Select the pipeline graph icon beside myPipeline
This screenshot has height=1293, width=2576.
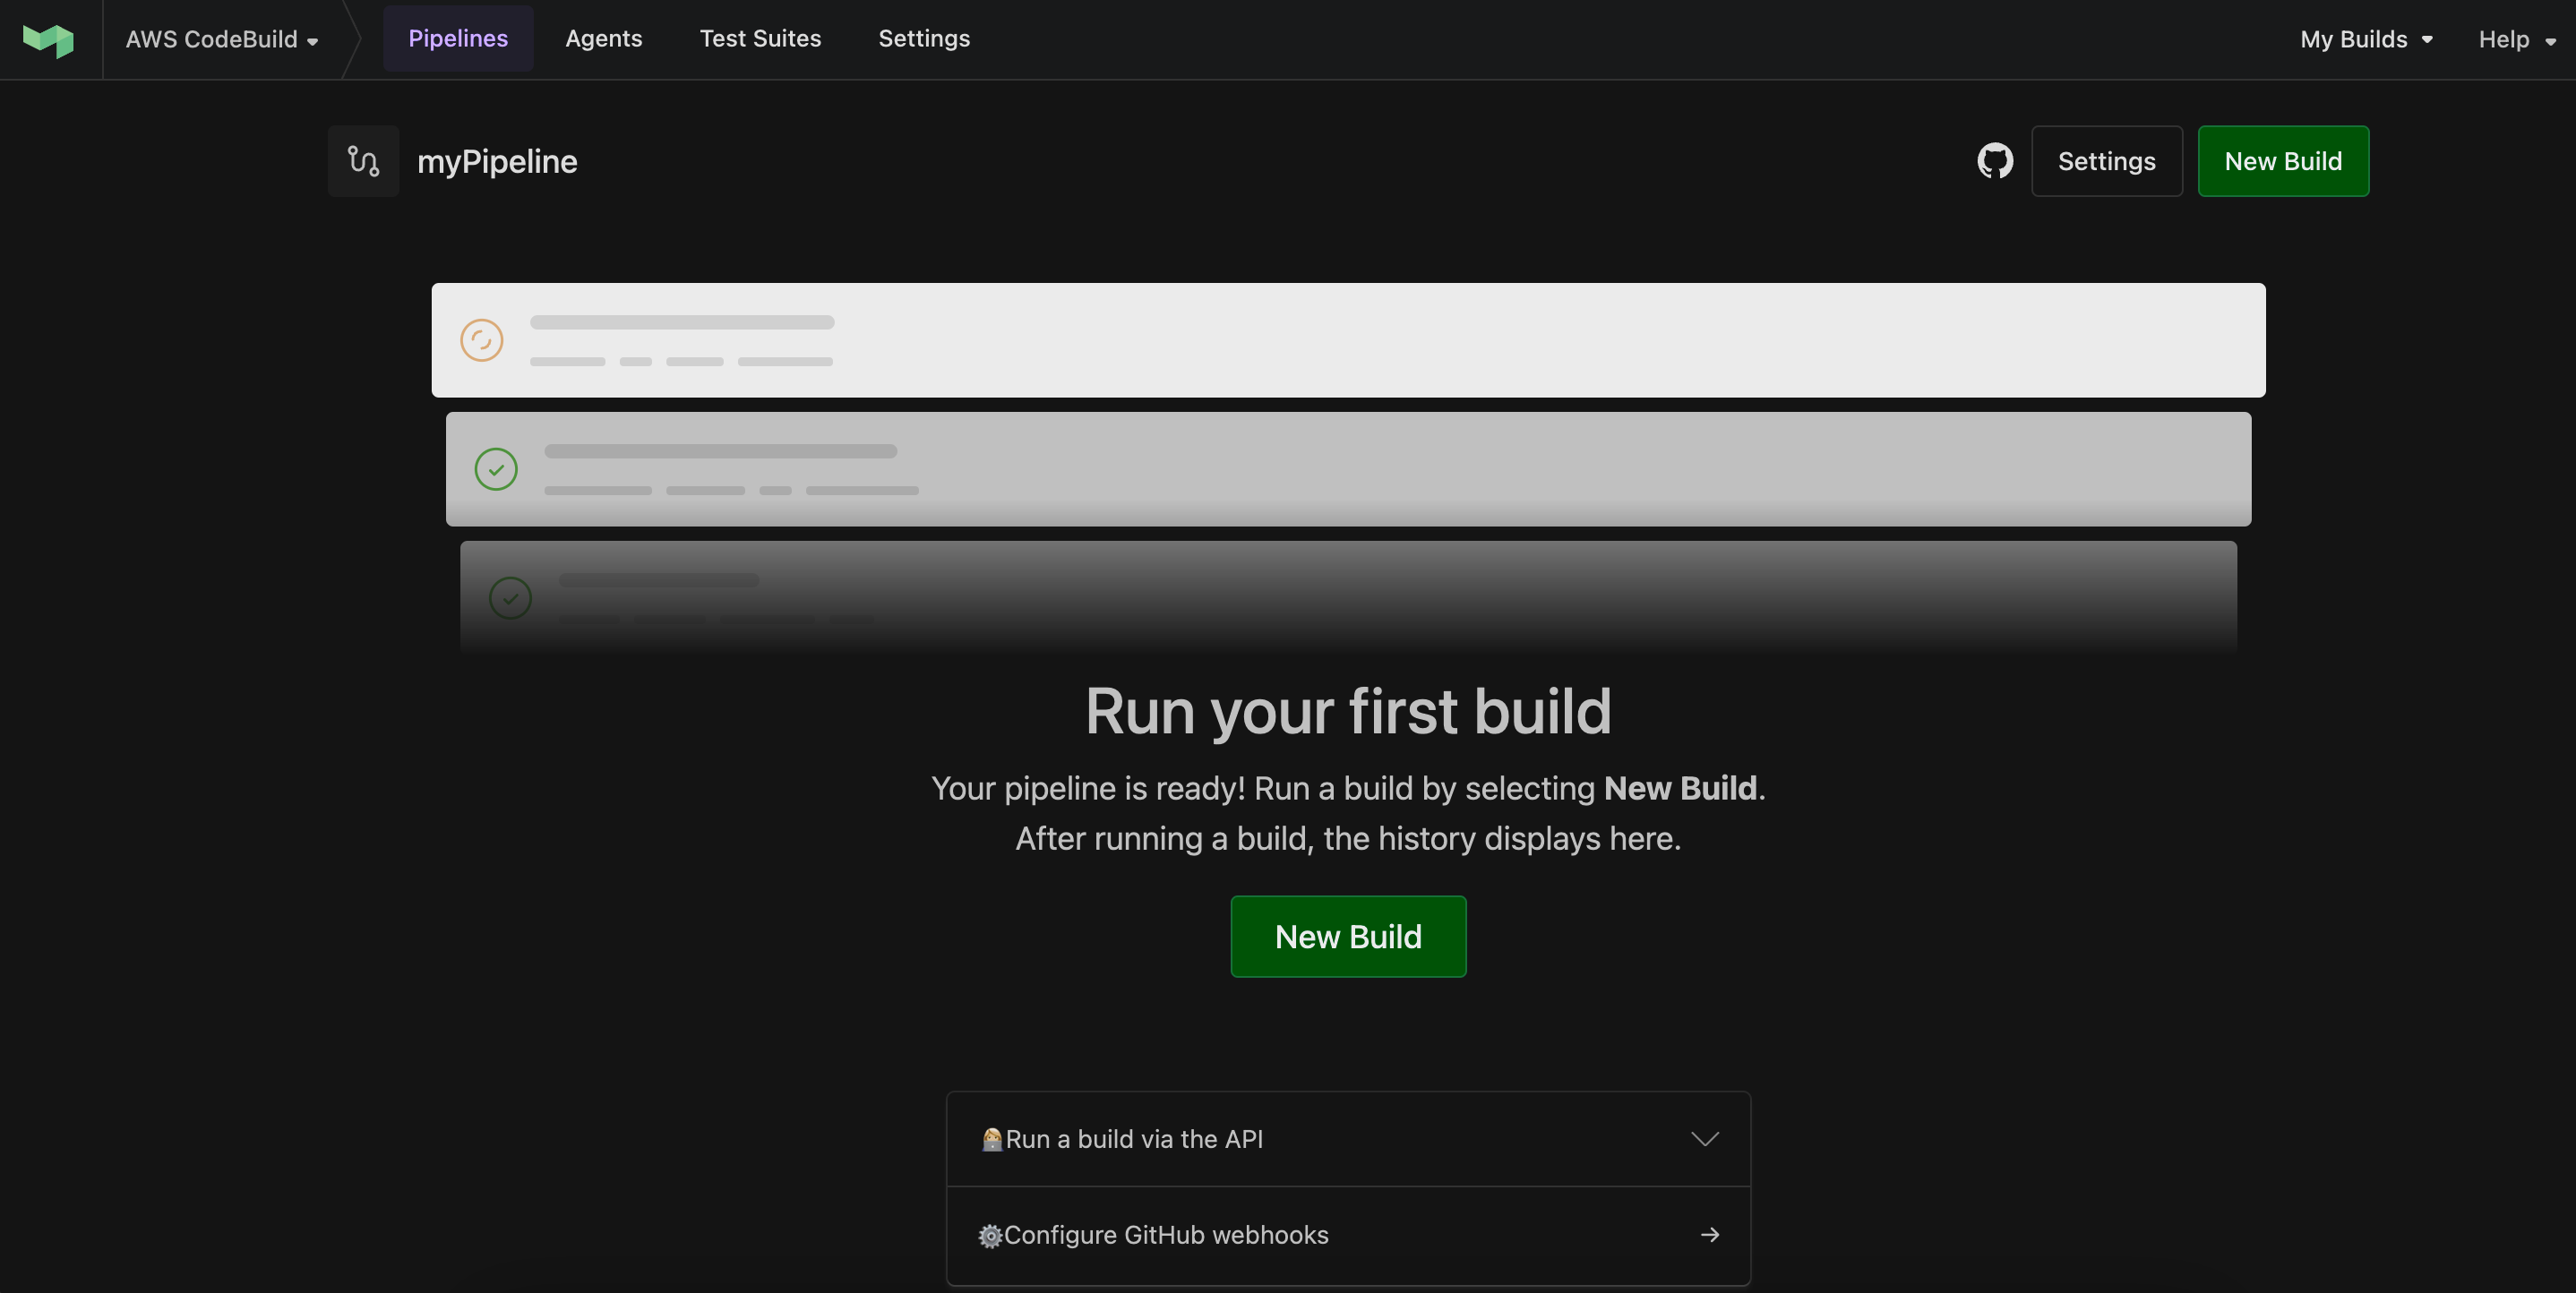363,161
